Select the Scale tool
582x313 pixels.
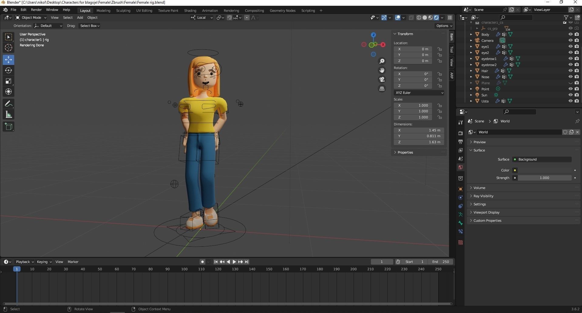tap(9, 81)
